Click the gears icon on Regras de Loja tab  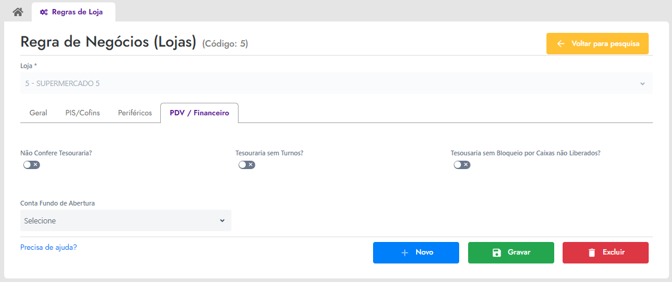click(x=44, y=12)
